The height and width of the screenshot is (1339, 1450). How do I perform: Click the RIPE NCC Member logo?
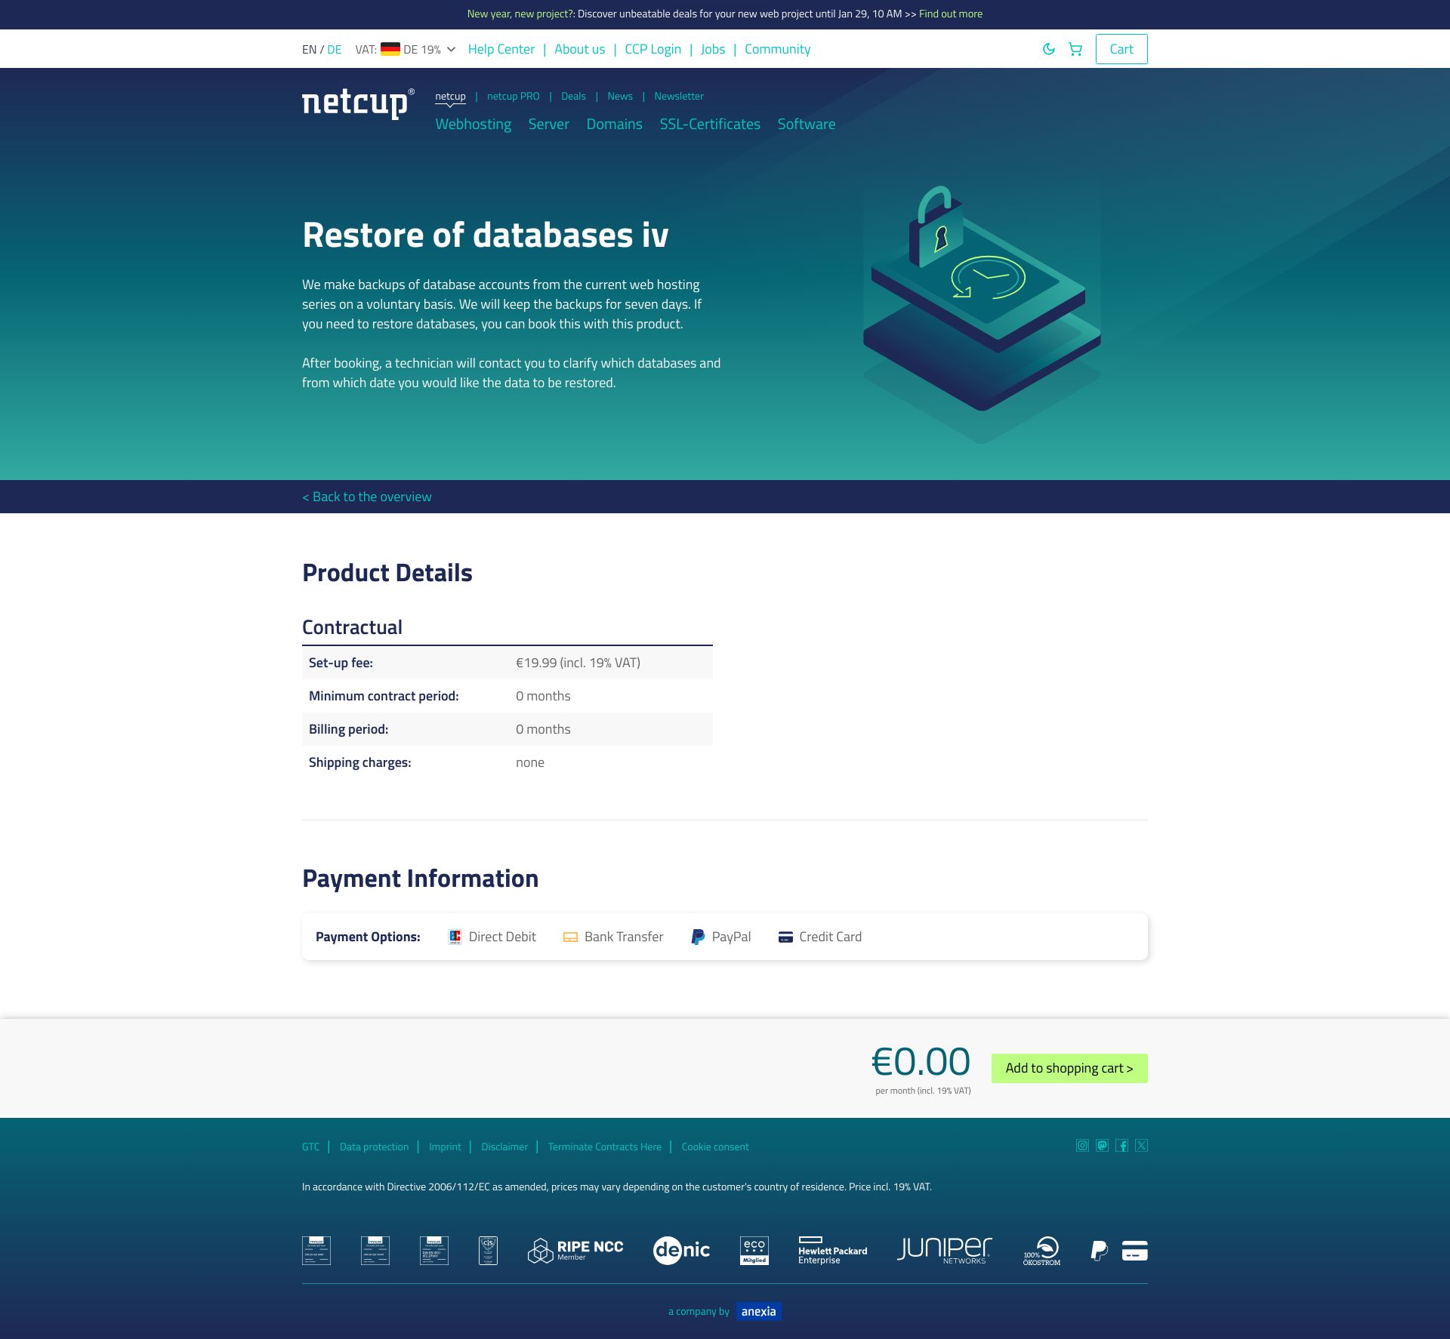click(575, 1251)
